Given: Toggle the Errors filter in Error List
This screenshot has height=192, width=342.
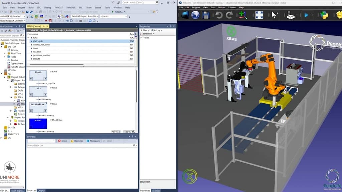Looking at the screenshot, I should 62,141.
